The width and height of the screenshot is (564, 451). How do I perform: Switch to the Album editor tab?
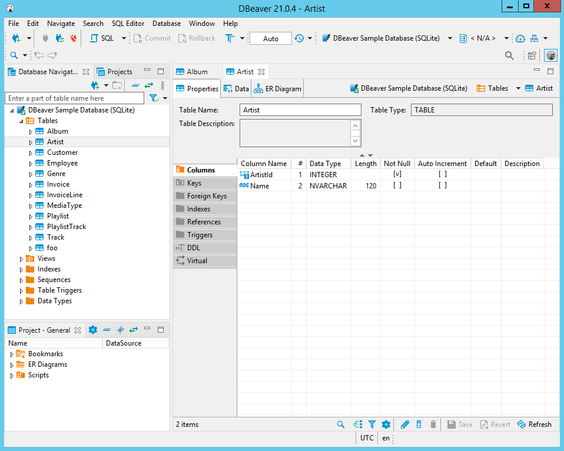[x=197, y=72]
